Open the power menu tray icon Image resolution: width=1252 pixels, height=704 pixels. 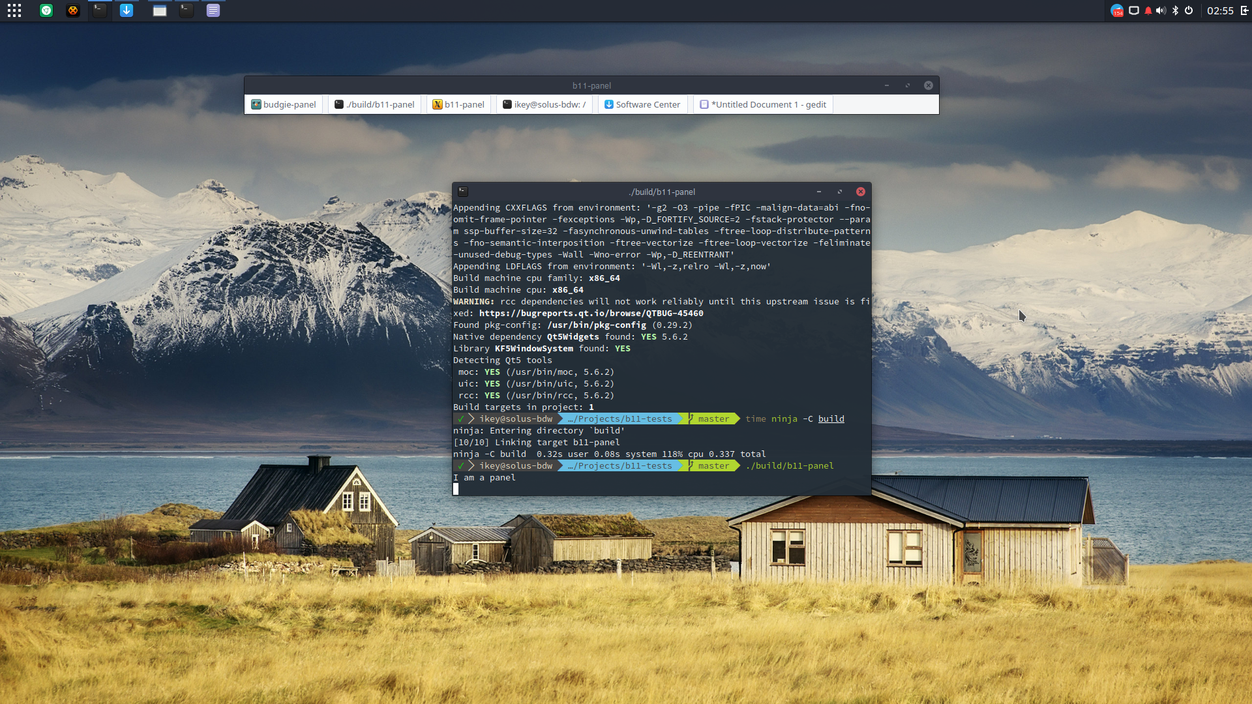coord(1189,10)
